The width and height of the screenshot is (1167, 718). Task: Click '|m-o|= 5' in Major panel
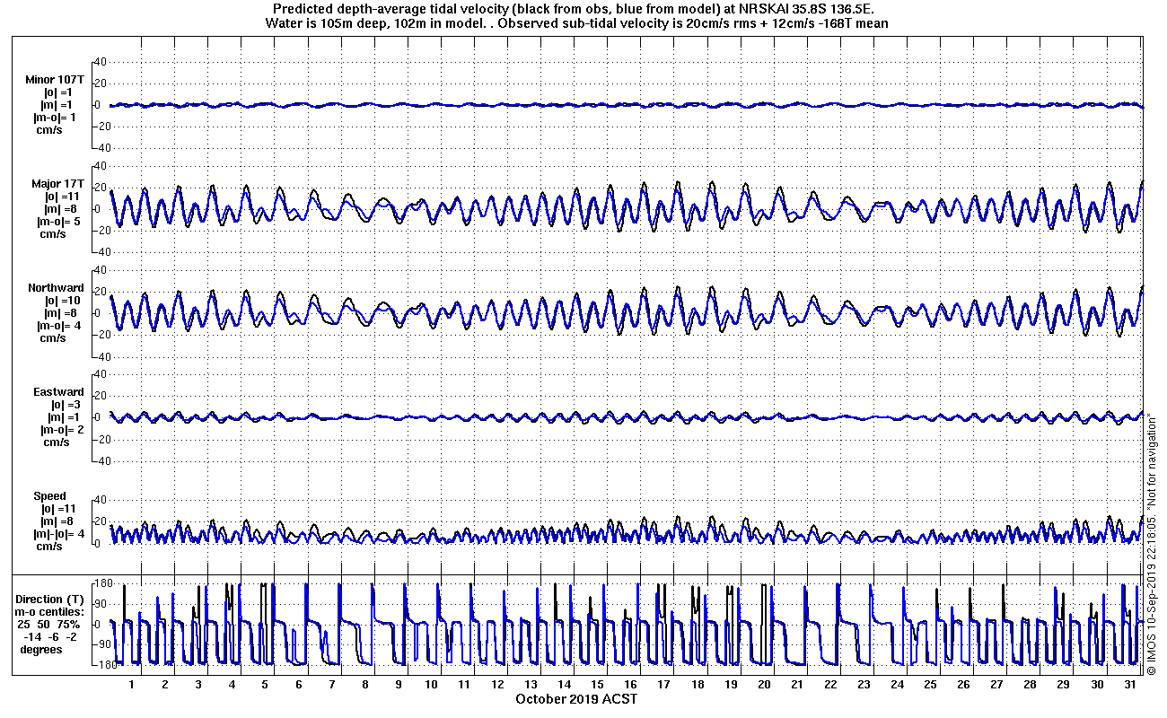[x=59, y=222]
